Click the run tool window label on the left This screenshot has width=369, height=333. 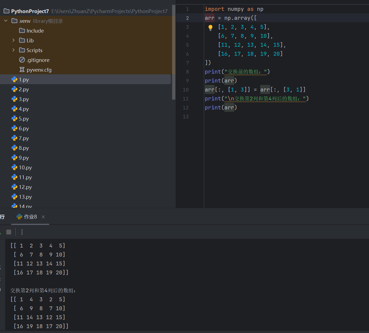click(3, 217)
